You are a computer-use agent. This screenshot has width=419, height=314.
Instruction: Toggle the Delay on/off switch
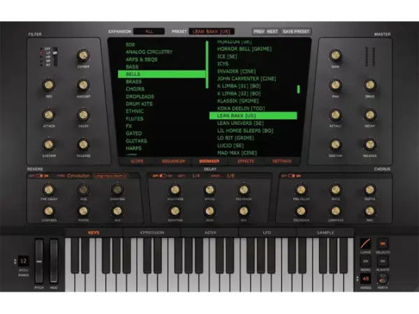163,176
